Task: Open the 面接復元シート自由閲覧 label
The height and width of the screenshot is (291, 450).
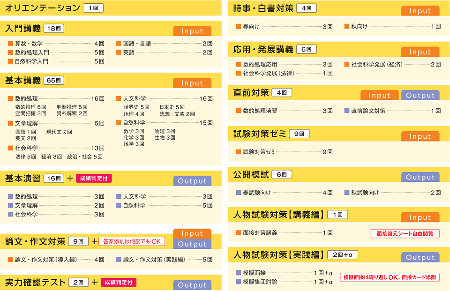Action: [405, 233]
